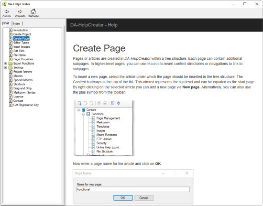Click the move up arrow icon in screenshot
Image resolution: width=263 pixels, height=206 pixels.
[99, 103]
